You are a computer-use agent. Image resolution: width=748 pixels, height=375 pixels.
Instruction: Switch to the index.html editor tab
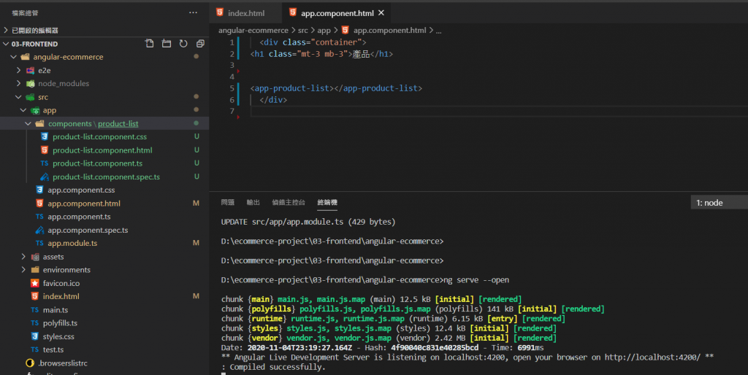point(245,13)
